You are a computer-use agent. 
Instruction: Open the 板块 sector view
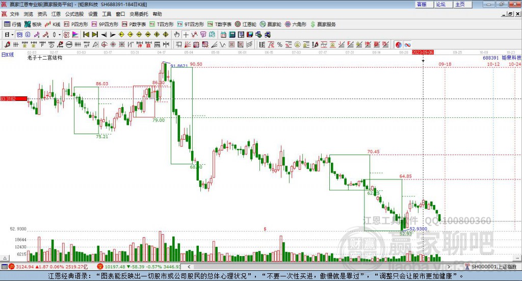[33, 24]
